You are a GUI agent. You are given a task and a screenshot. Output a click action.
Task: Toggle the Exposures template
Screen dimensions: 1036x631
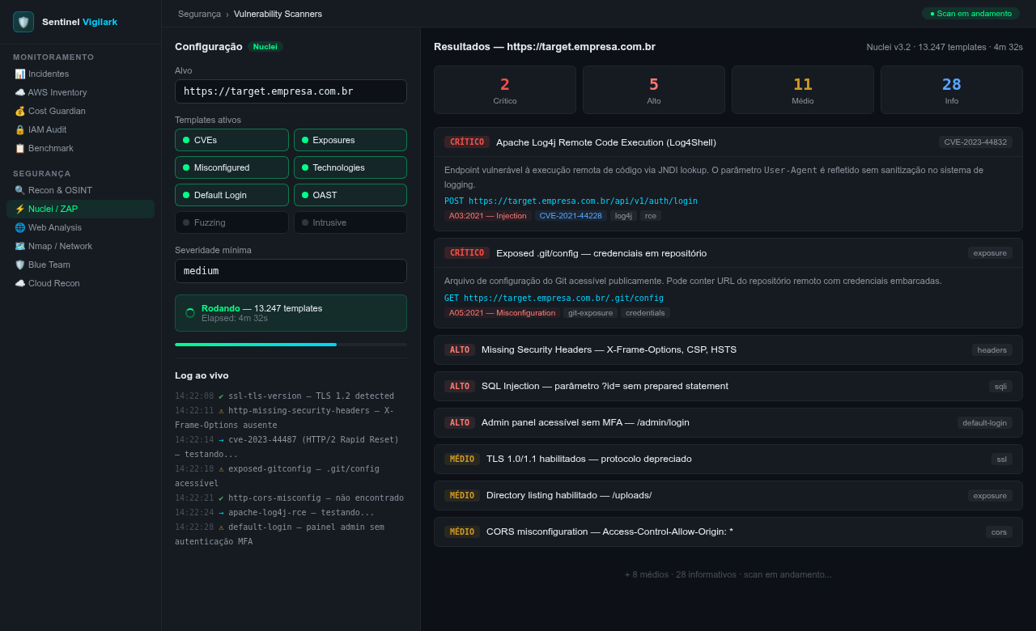tap(350, 140)
